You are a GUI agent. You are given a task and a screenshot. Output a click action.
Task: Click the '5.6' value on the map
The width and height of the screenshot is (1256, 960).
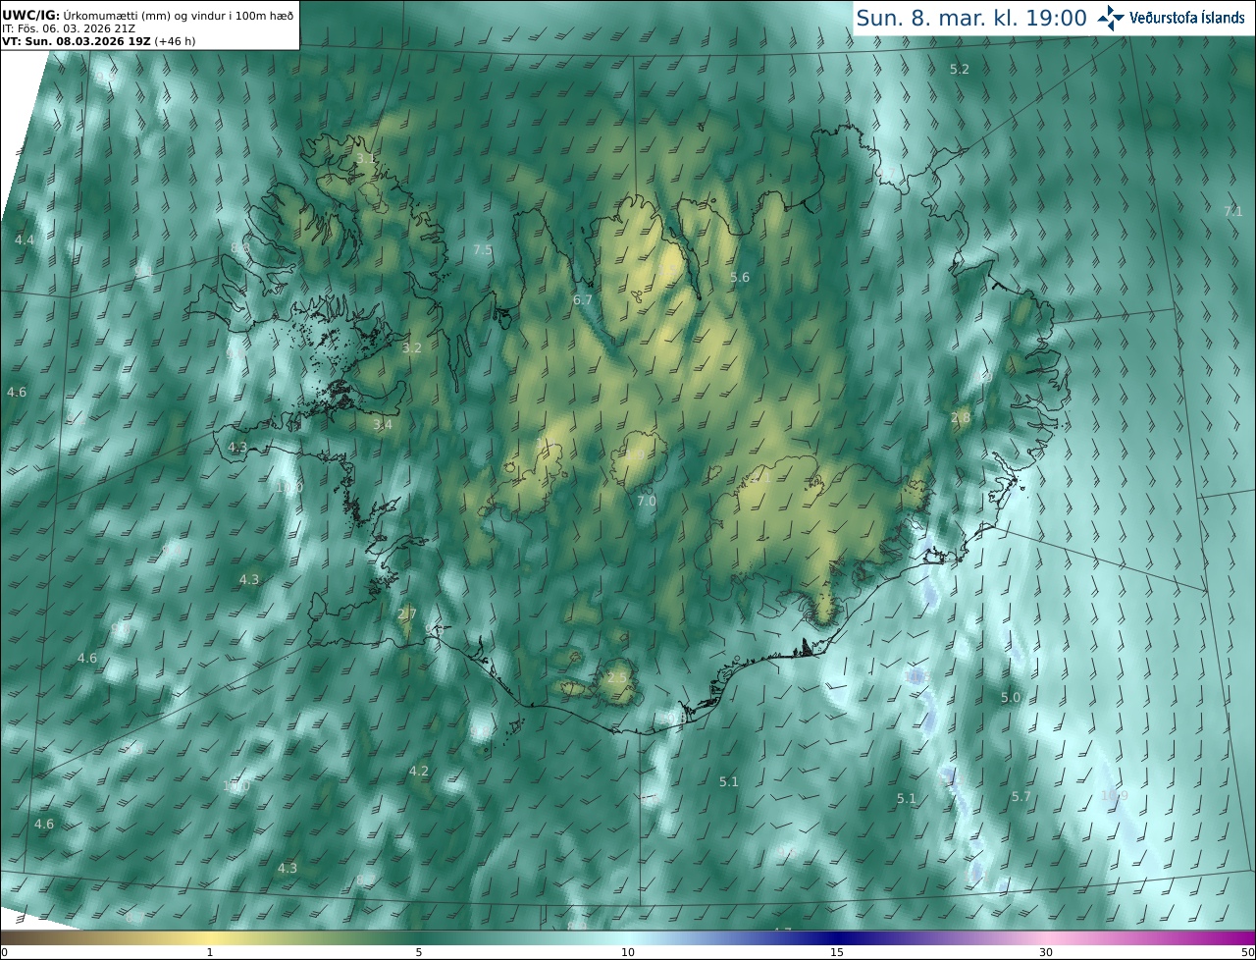(x=740, y=278)
